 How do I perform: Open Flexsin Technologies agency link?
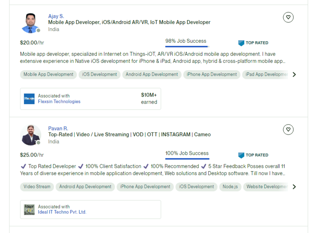click(x=59, y=102)
